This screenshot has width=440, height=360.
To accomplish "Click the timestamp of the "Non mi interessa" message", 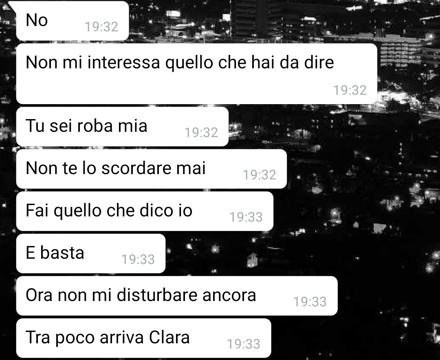I will pyautogui.click(x=350, y=90).
